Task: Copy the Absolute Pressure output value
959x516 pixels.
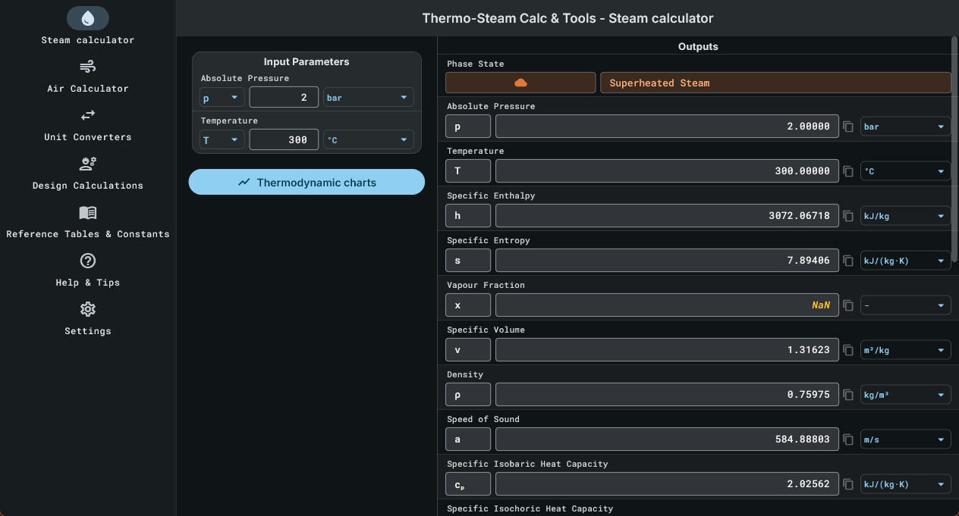Action: click(849, 127)
